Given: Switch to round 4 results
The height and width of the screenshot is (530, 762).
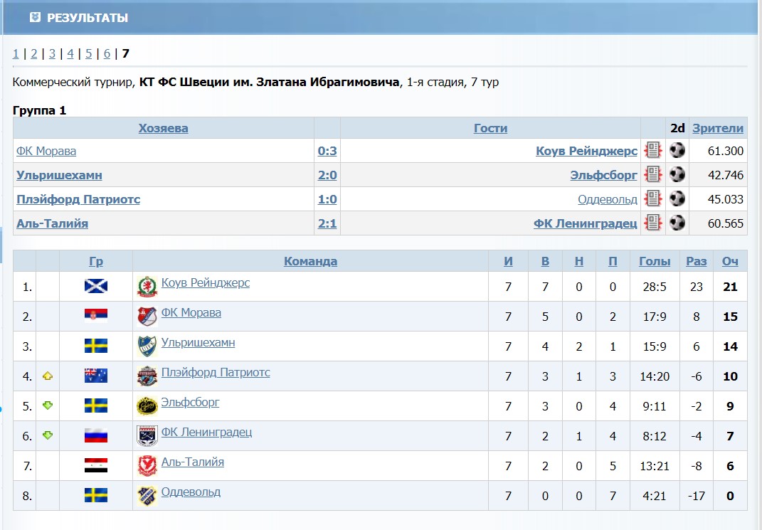Looking at the screenshot, I should [x=70, y=53].
